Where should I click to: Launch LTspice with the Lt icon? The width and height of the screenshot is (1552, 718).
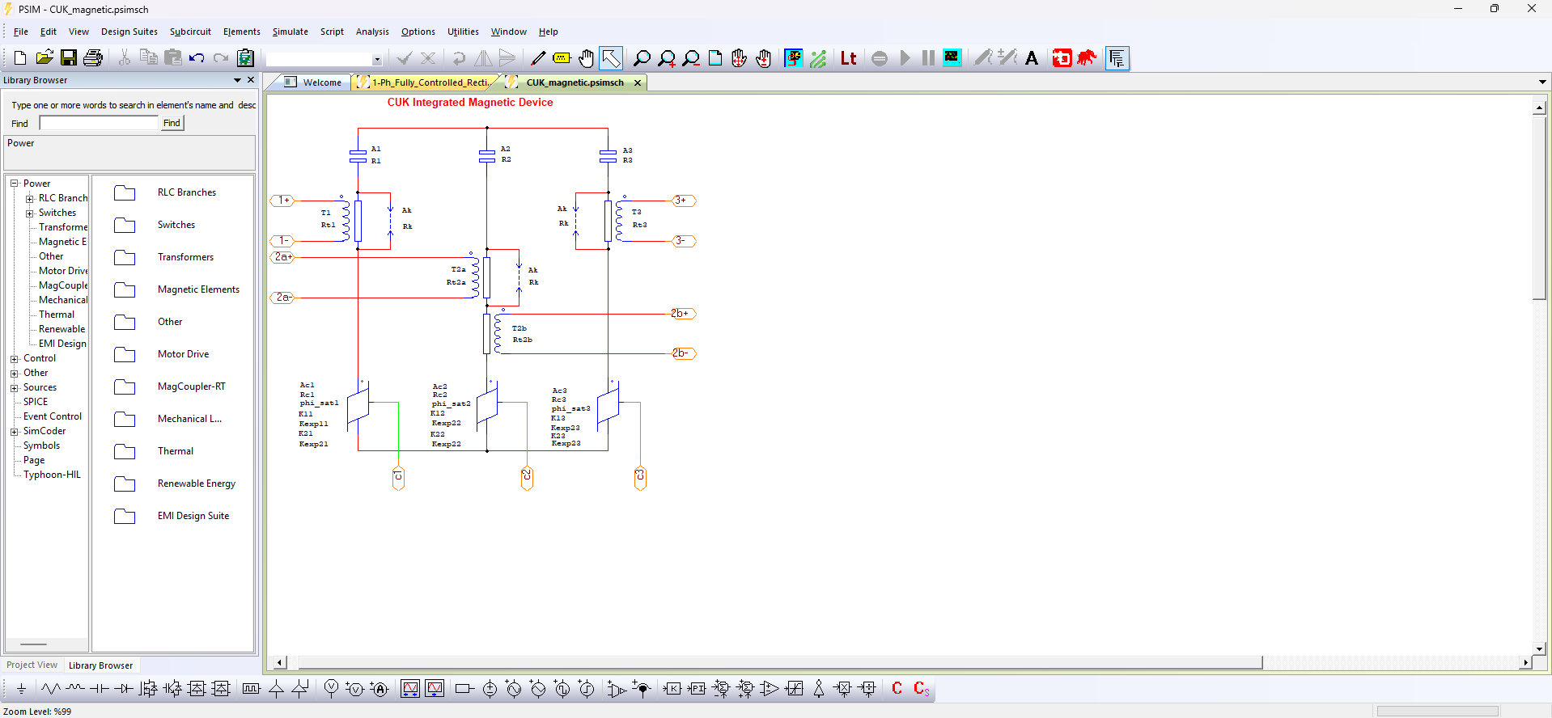tap(848, 58)
